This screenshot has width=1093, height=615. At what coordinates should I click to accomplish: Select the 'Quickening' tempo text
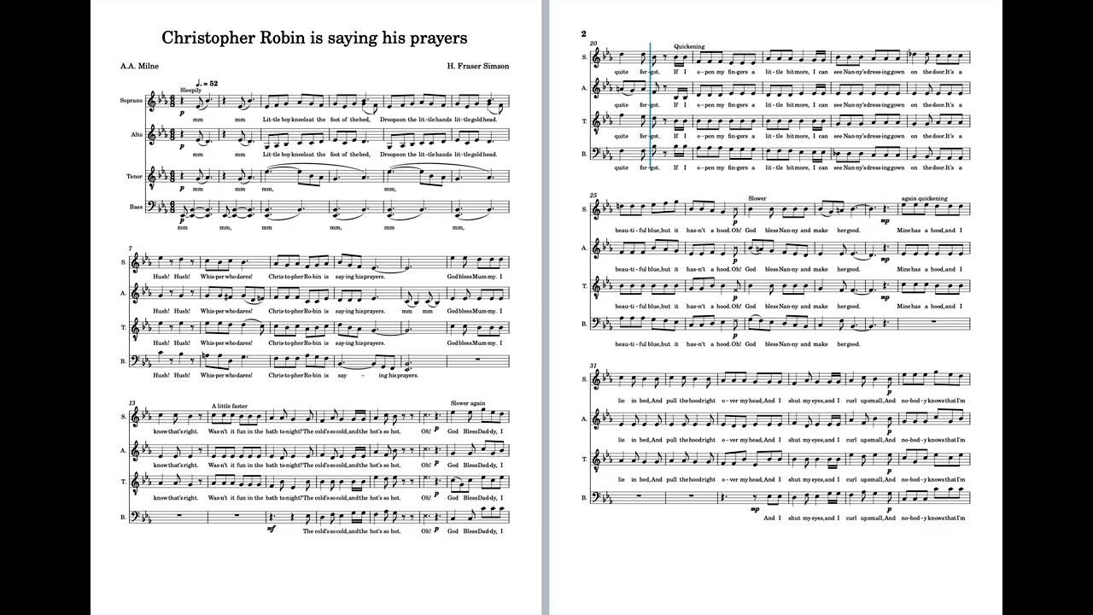[x=689, y=46]
